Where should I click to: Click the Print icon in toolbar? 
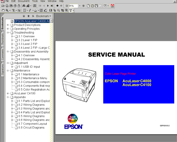[15, 6]
